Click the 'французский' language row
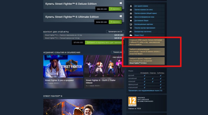 (x=146, y=85)
